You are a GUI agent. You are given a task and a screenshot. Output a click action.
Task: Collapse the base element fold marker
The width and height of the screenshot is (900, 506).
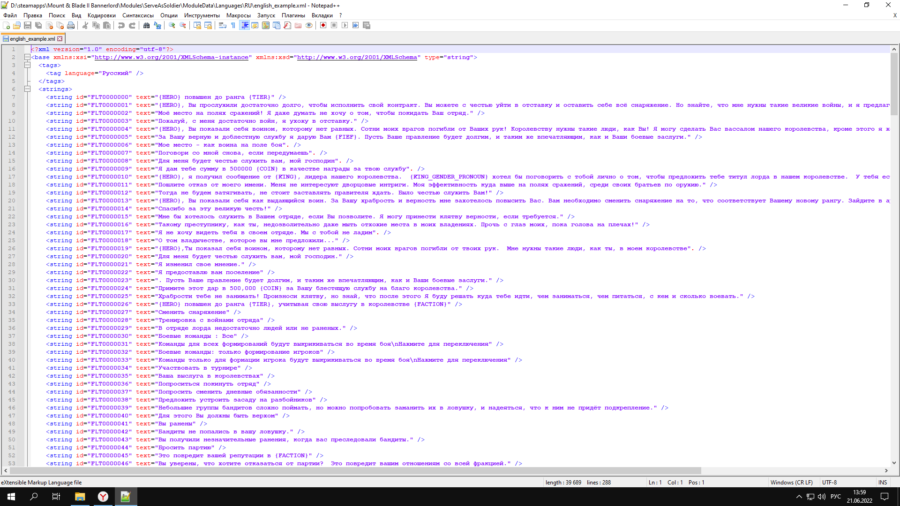[27, 57]
